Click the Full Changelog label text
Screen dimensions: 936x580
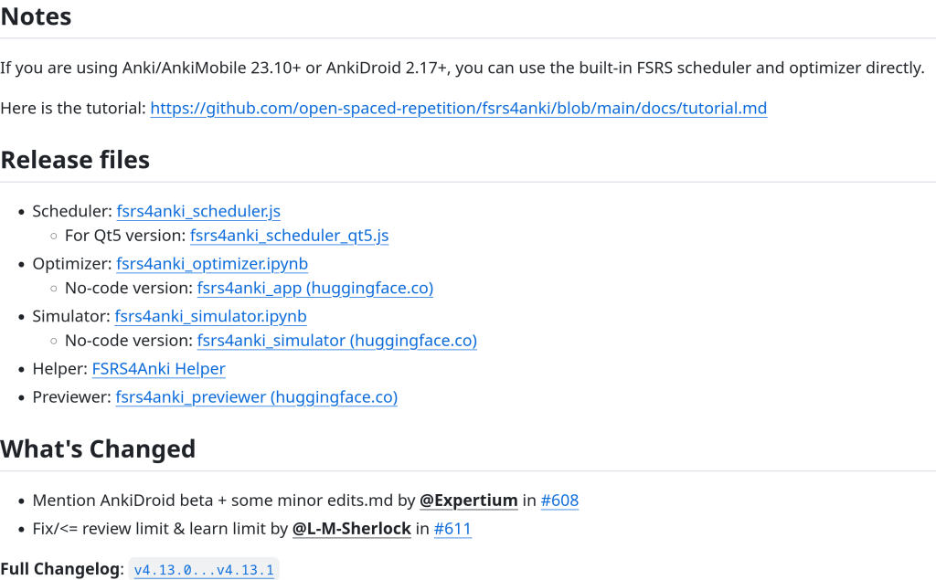click(x=60, y=569)
